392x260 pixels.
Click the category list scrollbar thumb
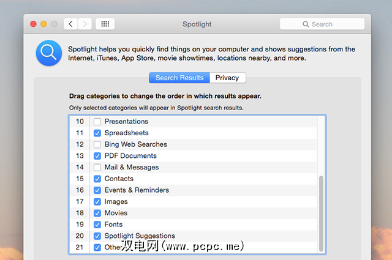(321, 214)
